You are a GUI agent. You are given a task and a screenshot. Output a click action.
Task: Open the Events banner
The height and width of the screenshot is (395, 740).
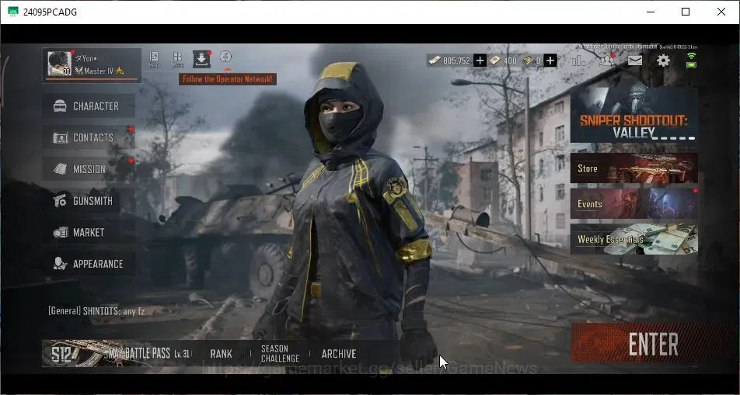(x=634, y=203)
